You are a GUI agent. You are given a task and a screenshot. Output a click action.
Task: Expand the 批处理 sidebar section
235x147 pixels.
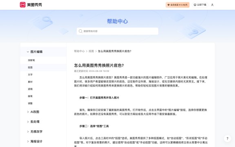coord(43,122)
